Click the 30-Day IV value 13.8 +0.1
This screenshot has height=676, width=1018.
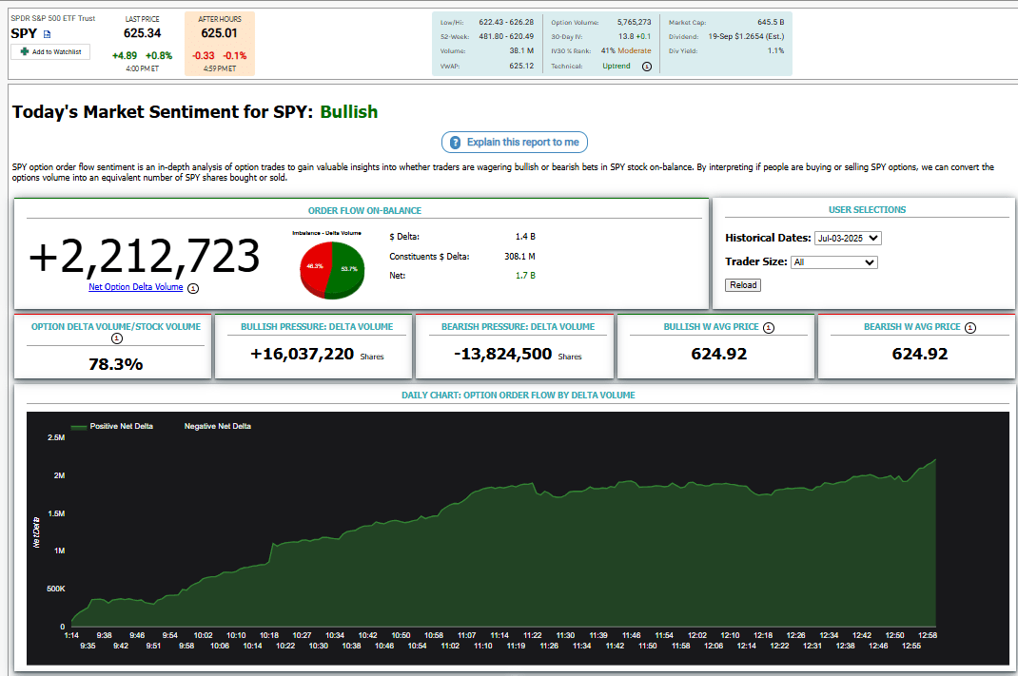[x=635, y=36]
